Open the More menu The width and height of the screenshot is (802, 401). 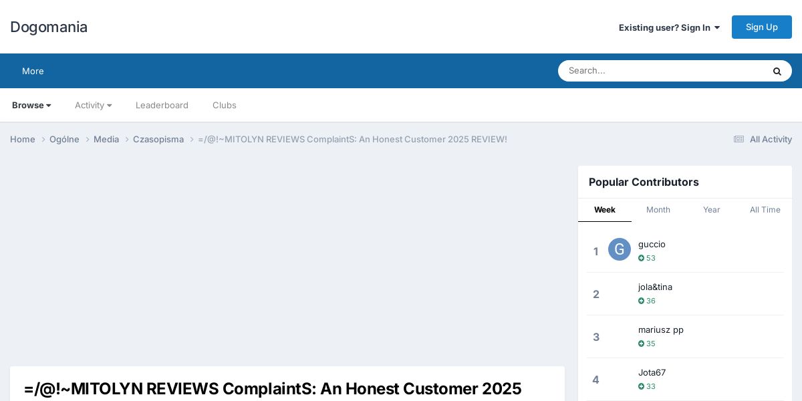(33, 71)
